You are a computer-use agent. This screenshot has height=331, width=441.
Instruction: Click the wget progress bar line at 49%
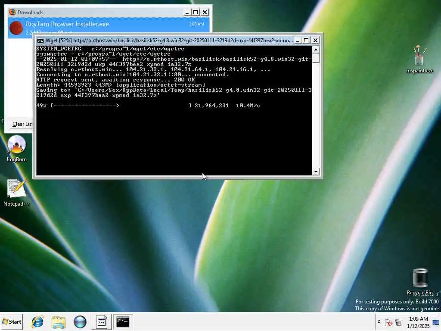[148, 106]
